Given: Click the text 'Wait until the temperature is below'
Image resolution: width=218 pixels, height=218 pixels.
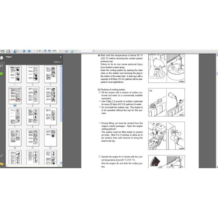Looking at the screenshot, I should (x=119, y=55).
